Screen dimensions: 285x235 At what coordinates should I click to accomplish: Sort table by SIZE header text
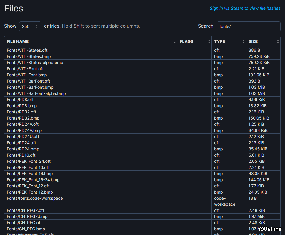pos(253,41)
